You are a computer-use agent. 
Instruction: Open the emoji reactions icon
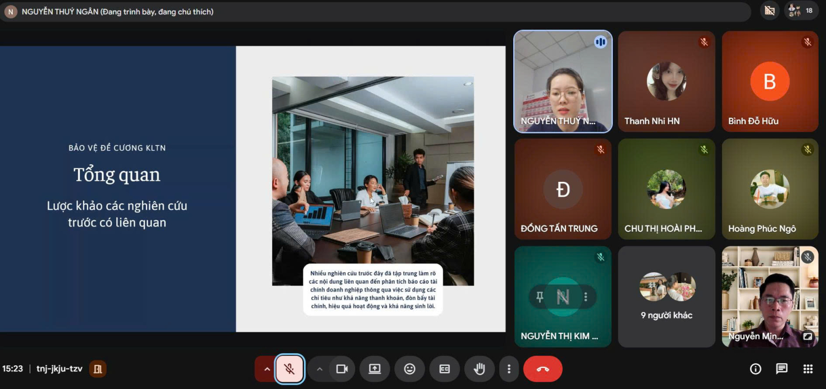click(x=410, y=369)
